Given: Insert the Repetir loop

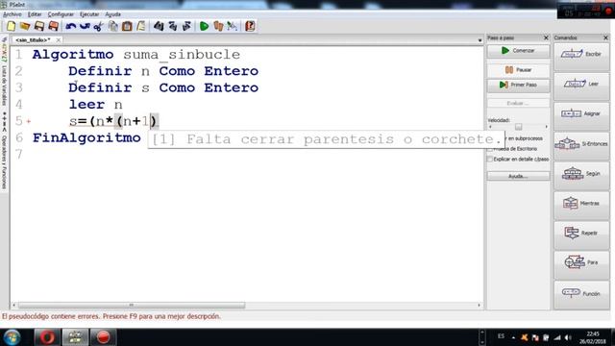Looking at the screenshot, I should (x=581, y=234).
